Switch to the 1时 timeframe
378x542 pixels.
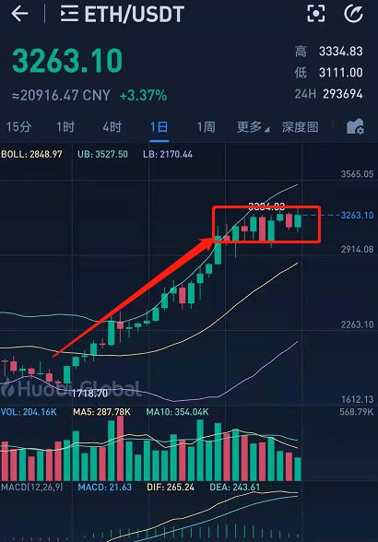pos(65,127)
